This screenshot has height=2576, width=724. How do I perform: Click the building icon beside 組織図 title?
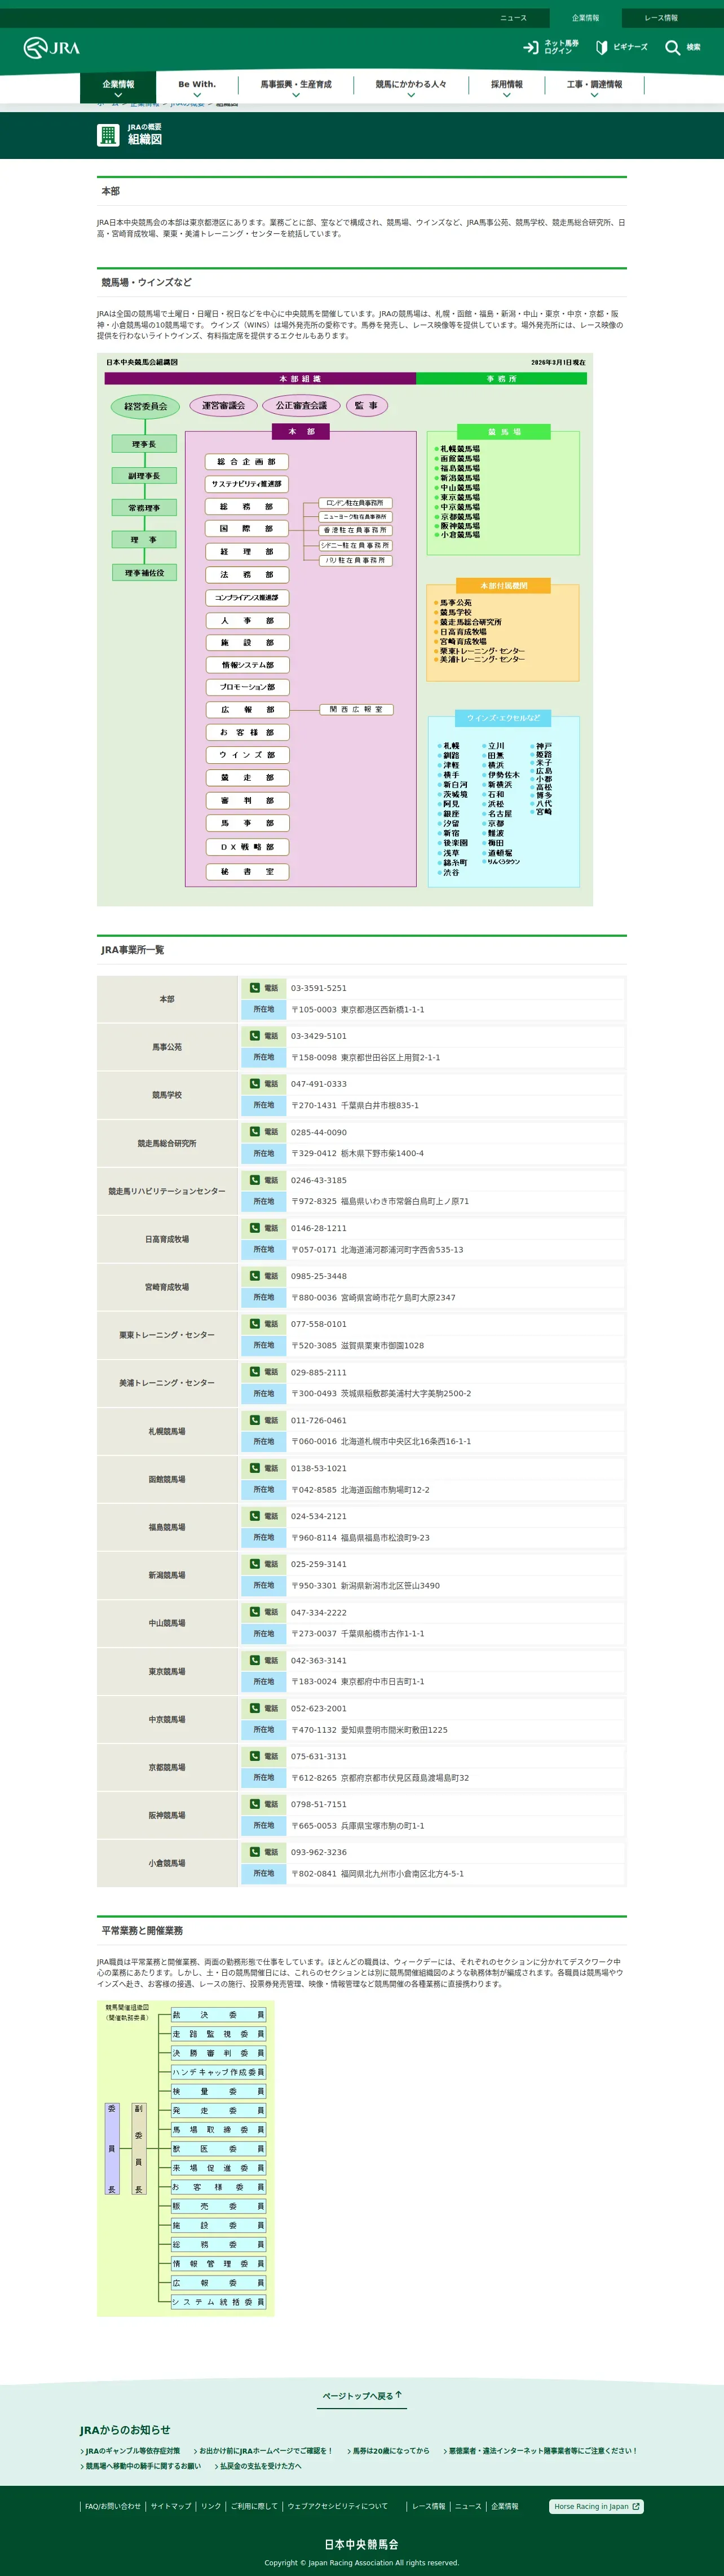coord(108,135)
